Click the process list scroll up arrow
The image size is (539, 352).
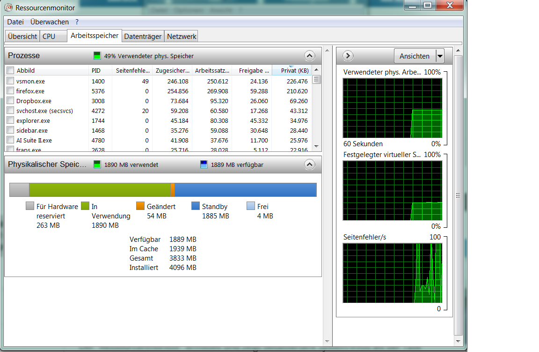[316, 69]
